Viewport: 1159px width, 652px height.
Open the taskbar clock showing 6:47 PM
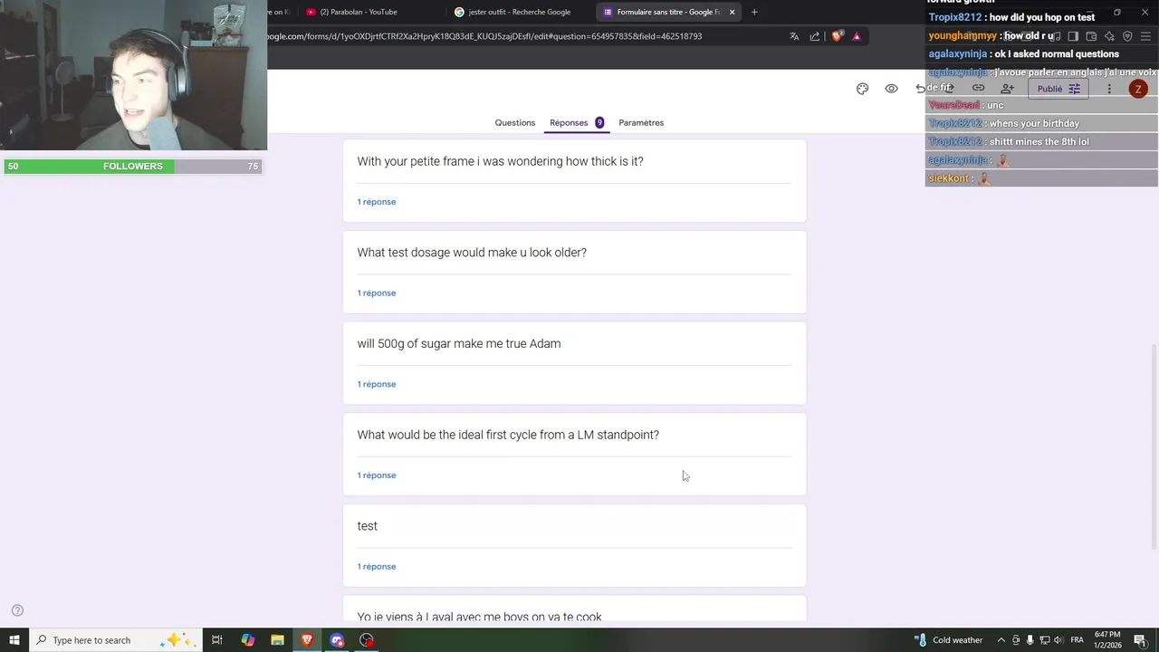tap(1107, 640)
